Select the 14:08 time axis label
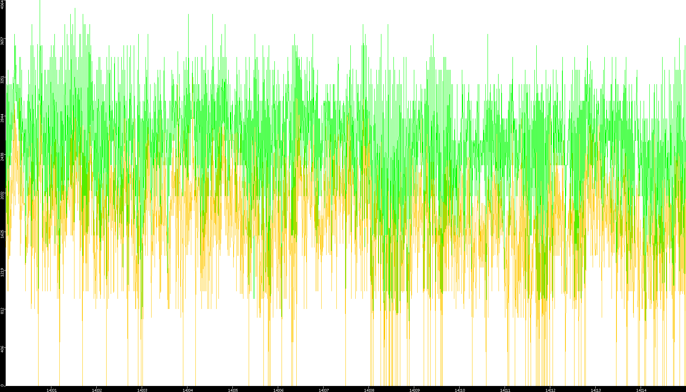 [369, 390]
